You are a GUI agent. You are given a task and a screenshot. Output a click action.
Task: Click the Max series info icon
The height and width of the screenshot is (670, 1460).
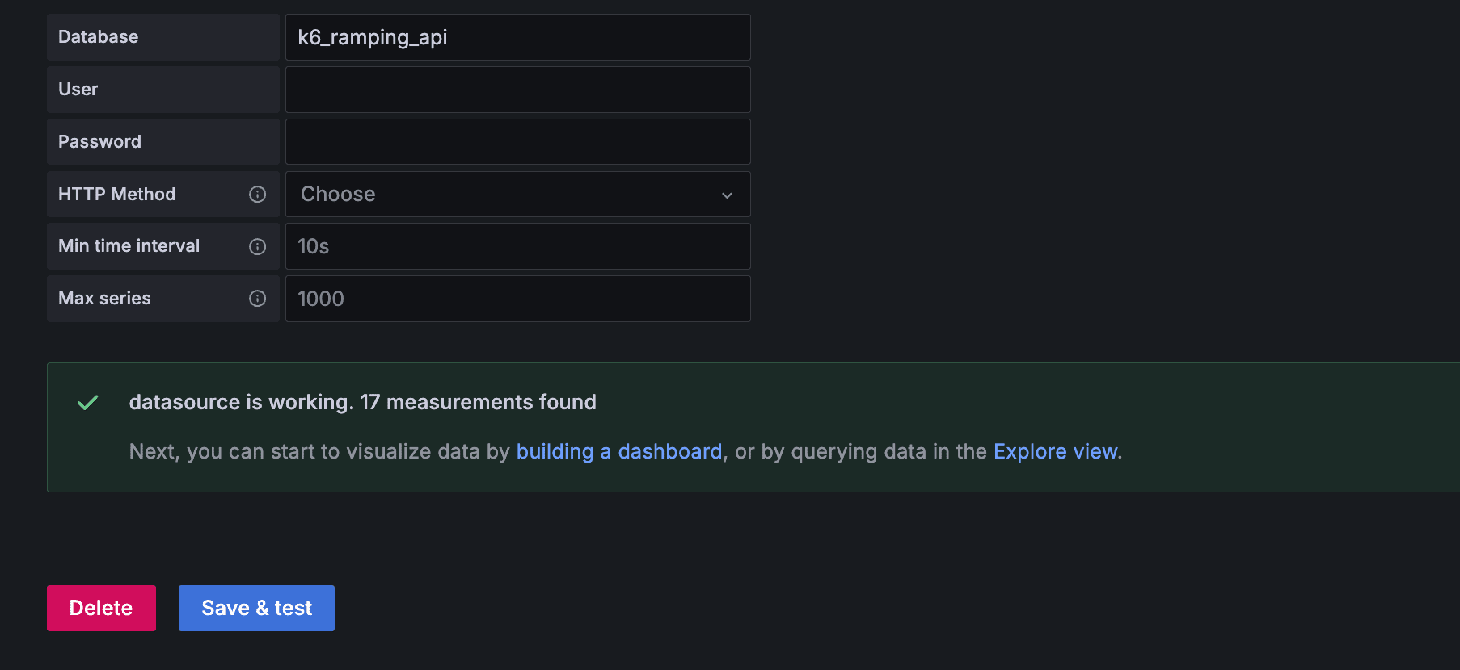pos(257,299)
